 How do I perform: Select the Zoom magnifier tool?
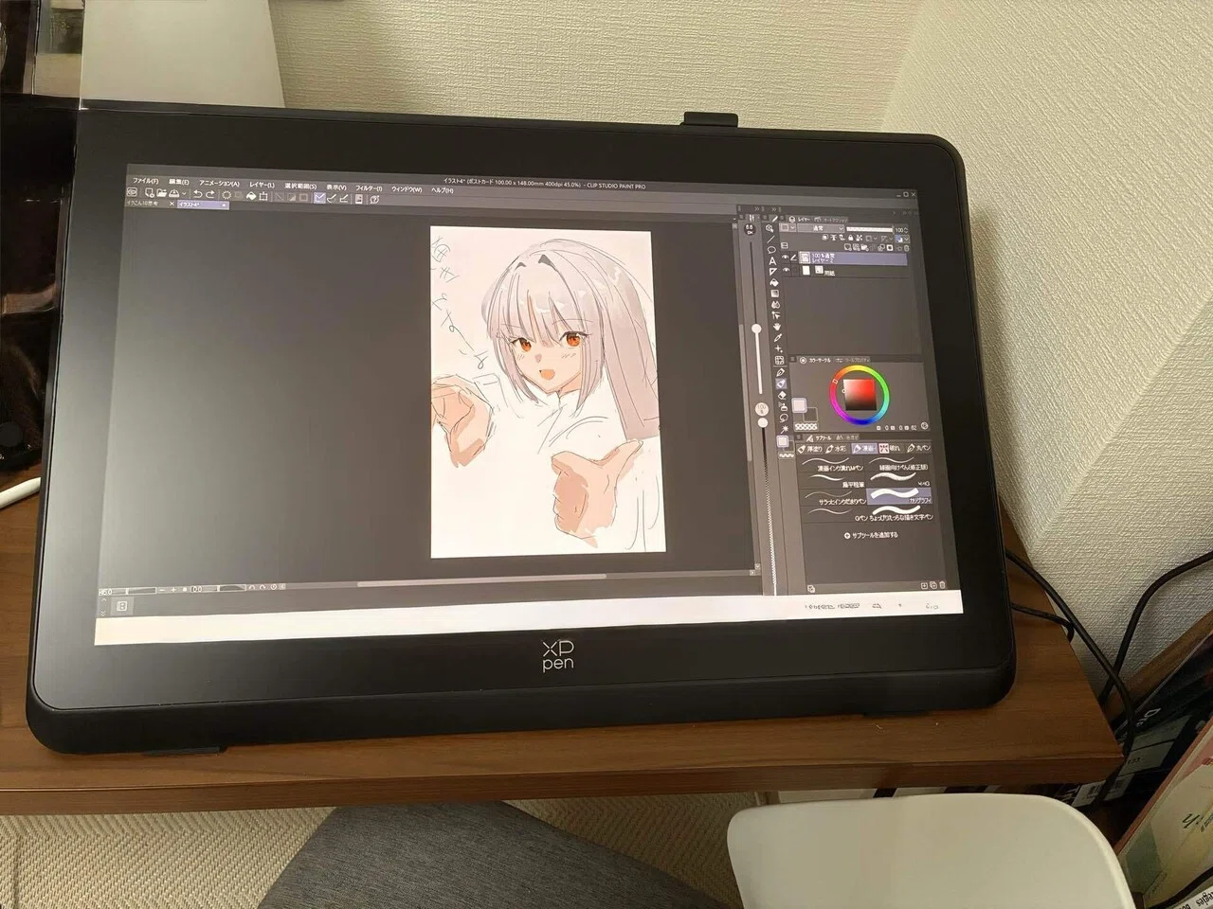[769, 227]
